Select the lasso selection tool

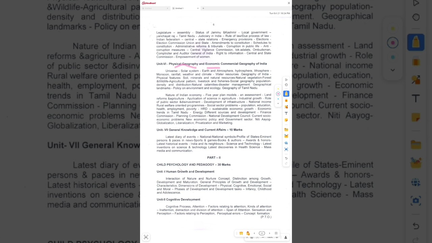(286, 85)
